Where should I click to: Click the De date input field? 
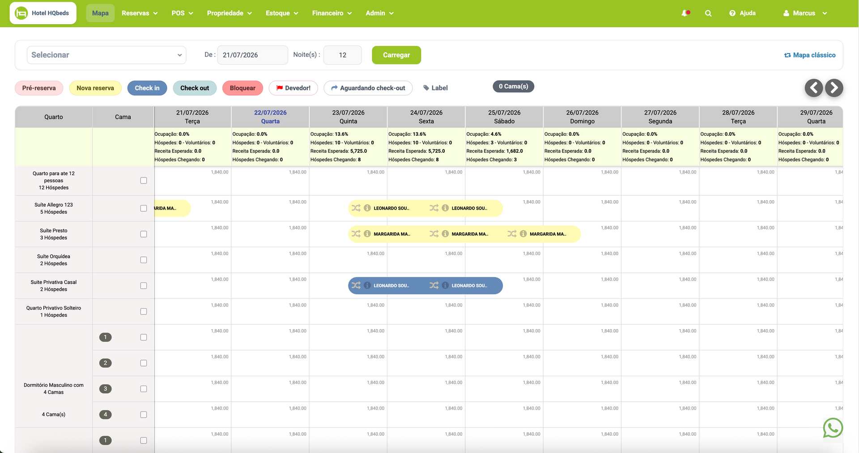253,55
